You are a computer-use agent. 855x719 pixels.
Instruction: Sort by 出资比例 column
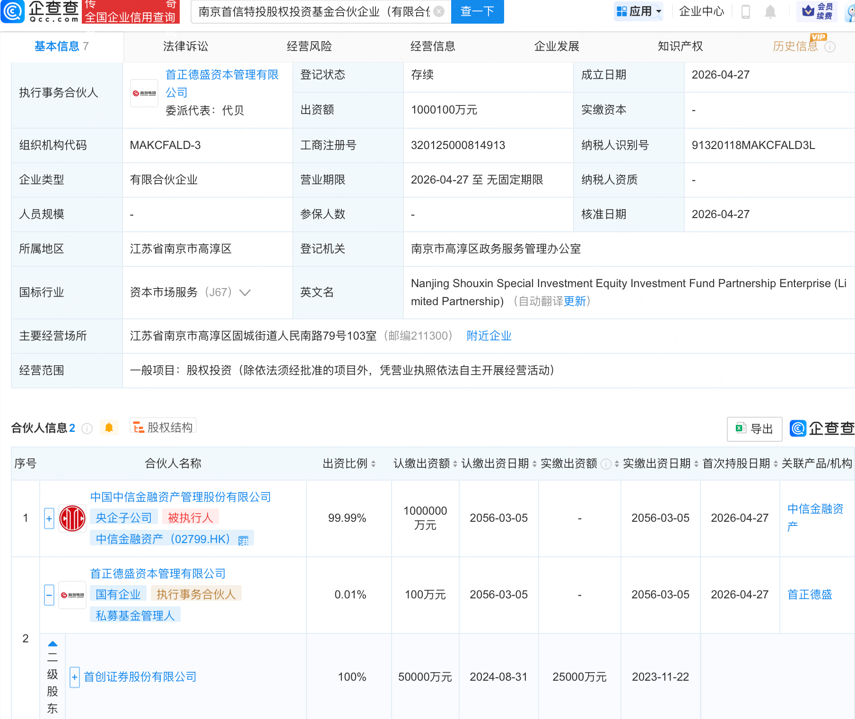click(x=374, y=464)
